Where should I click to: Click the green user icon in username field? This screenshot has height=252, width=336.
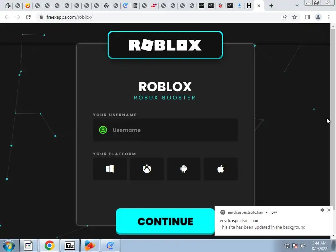103,130
